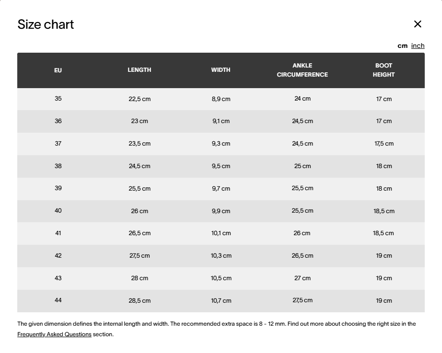
Task: Open the Frequently Asked Questions link
Action: [54, 334]
